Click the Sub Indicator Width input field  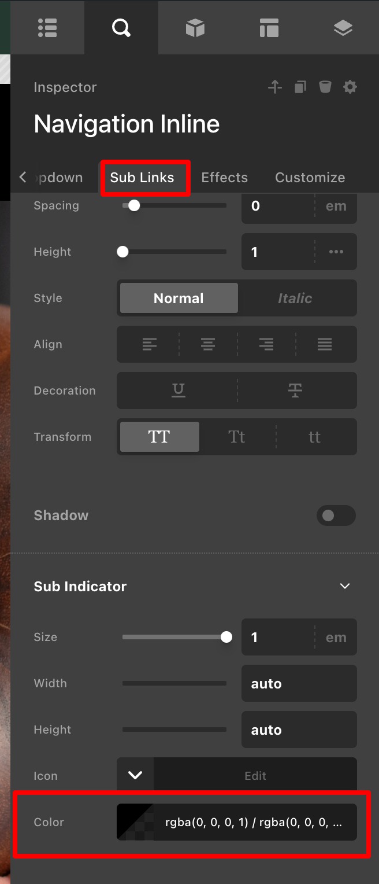(x=299, y=683)
